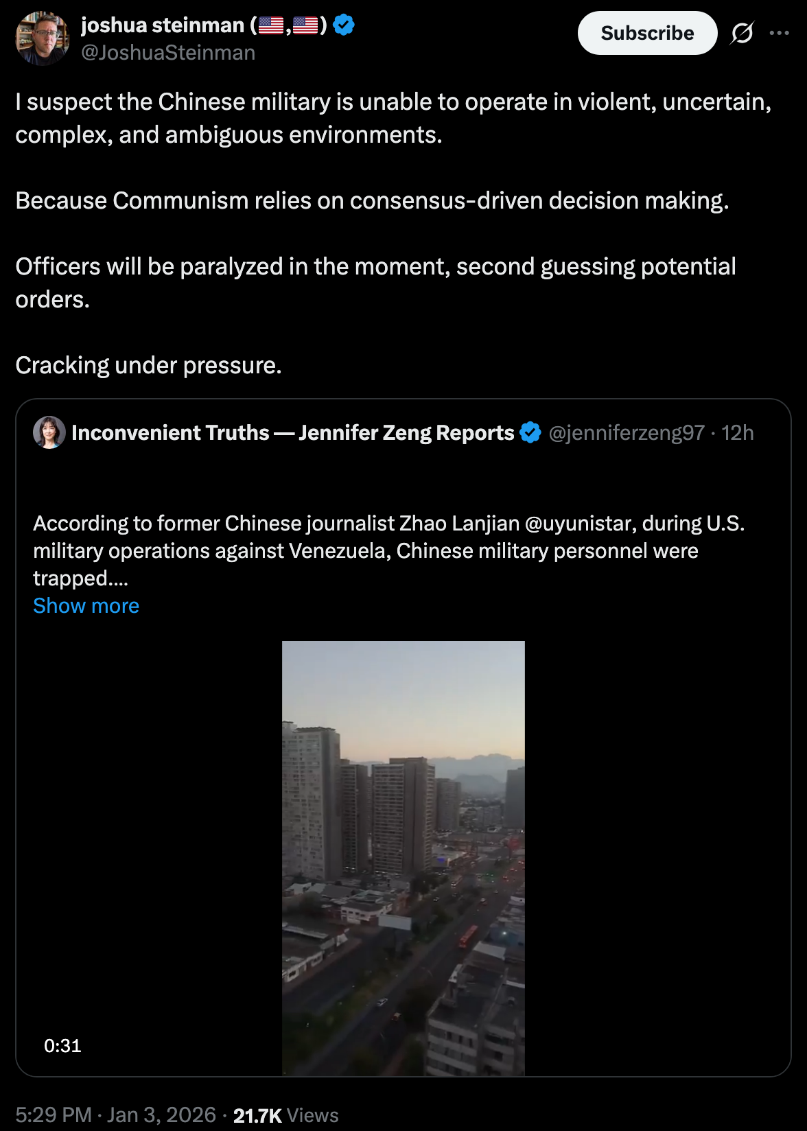The width and height of the screenshot is (807, 1131).
Task: Open the @jenniferzeng97 handle
Action: [x=627, y=433]
